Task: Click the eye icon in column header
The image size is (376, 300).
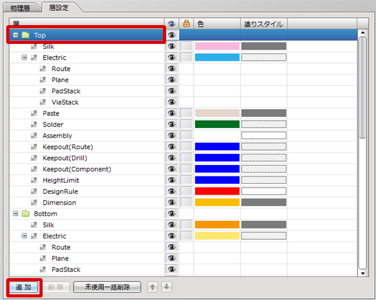Action: (172, 24)
